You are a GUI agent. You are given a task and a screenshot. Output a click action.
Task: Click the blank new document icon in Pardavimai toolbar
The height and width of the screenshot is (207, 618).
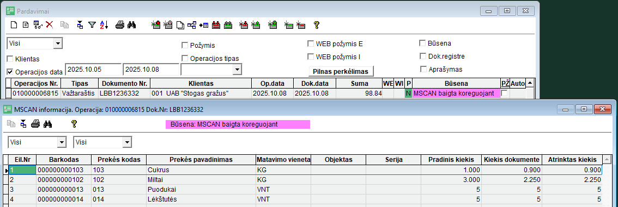14,25
